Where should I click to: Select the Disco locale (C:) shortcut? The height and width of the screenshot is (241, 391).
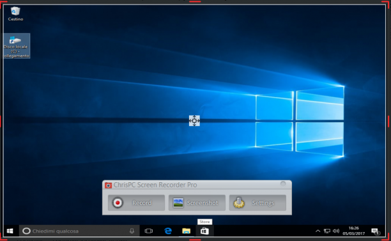[x=17, y=46]
